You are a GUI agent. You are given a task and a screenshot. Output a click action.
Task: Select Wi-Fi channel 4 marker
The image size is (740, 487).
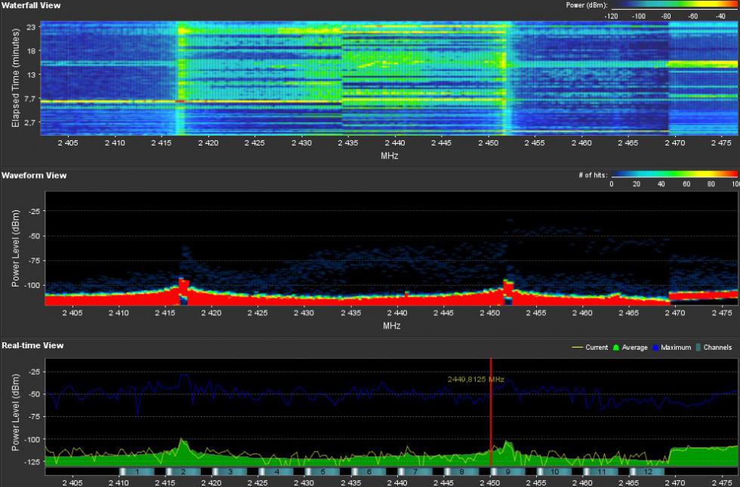(x=276, y=471)
